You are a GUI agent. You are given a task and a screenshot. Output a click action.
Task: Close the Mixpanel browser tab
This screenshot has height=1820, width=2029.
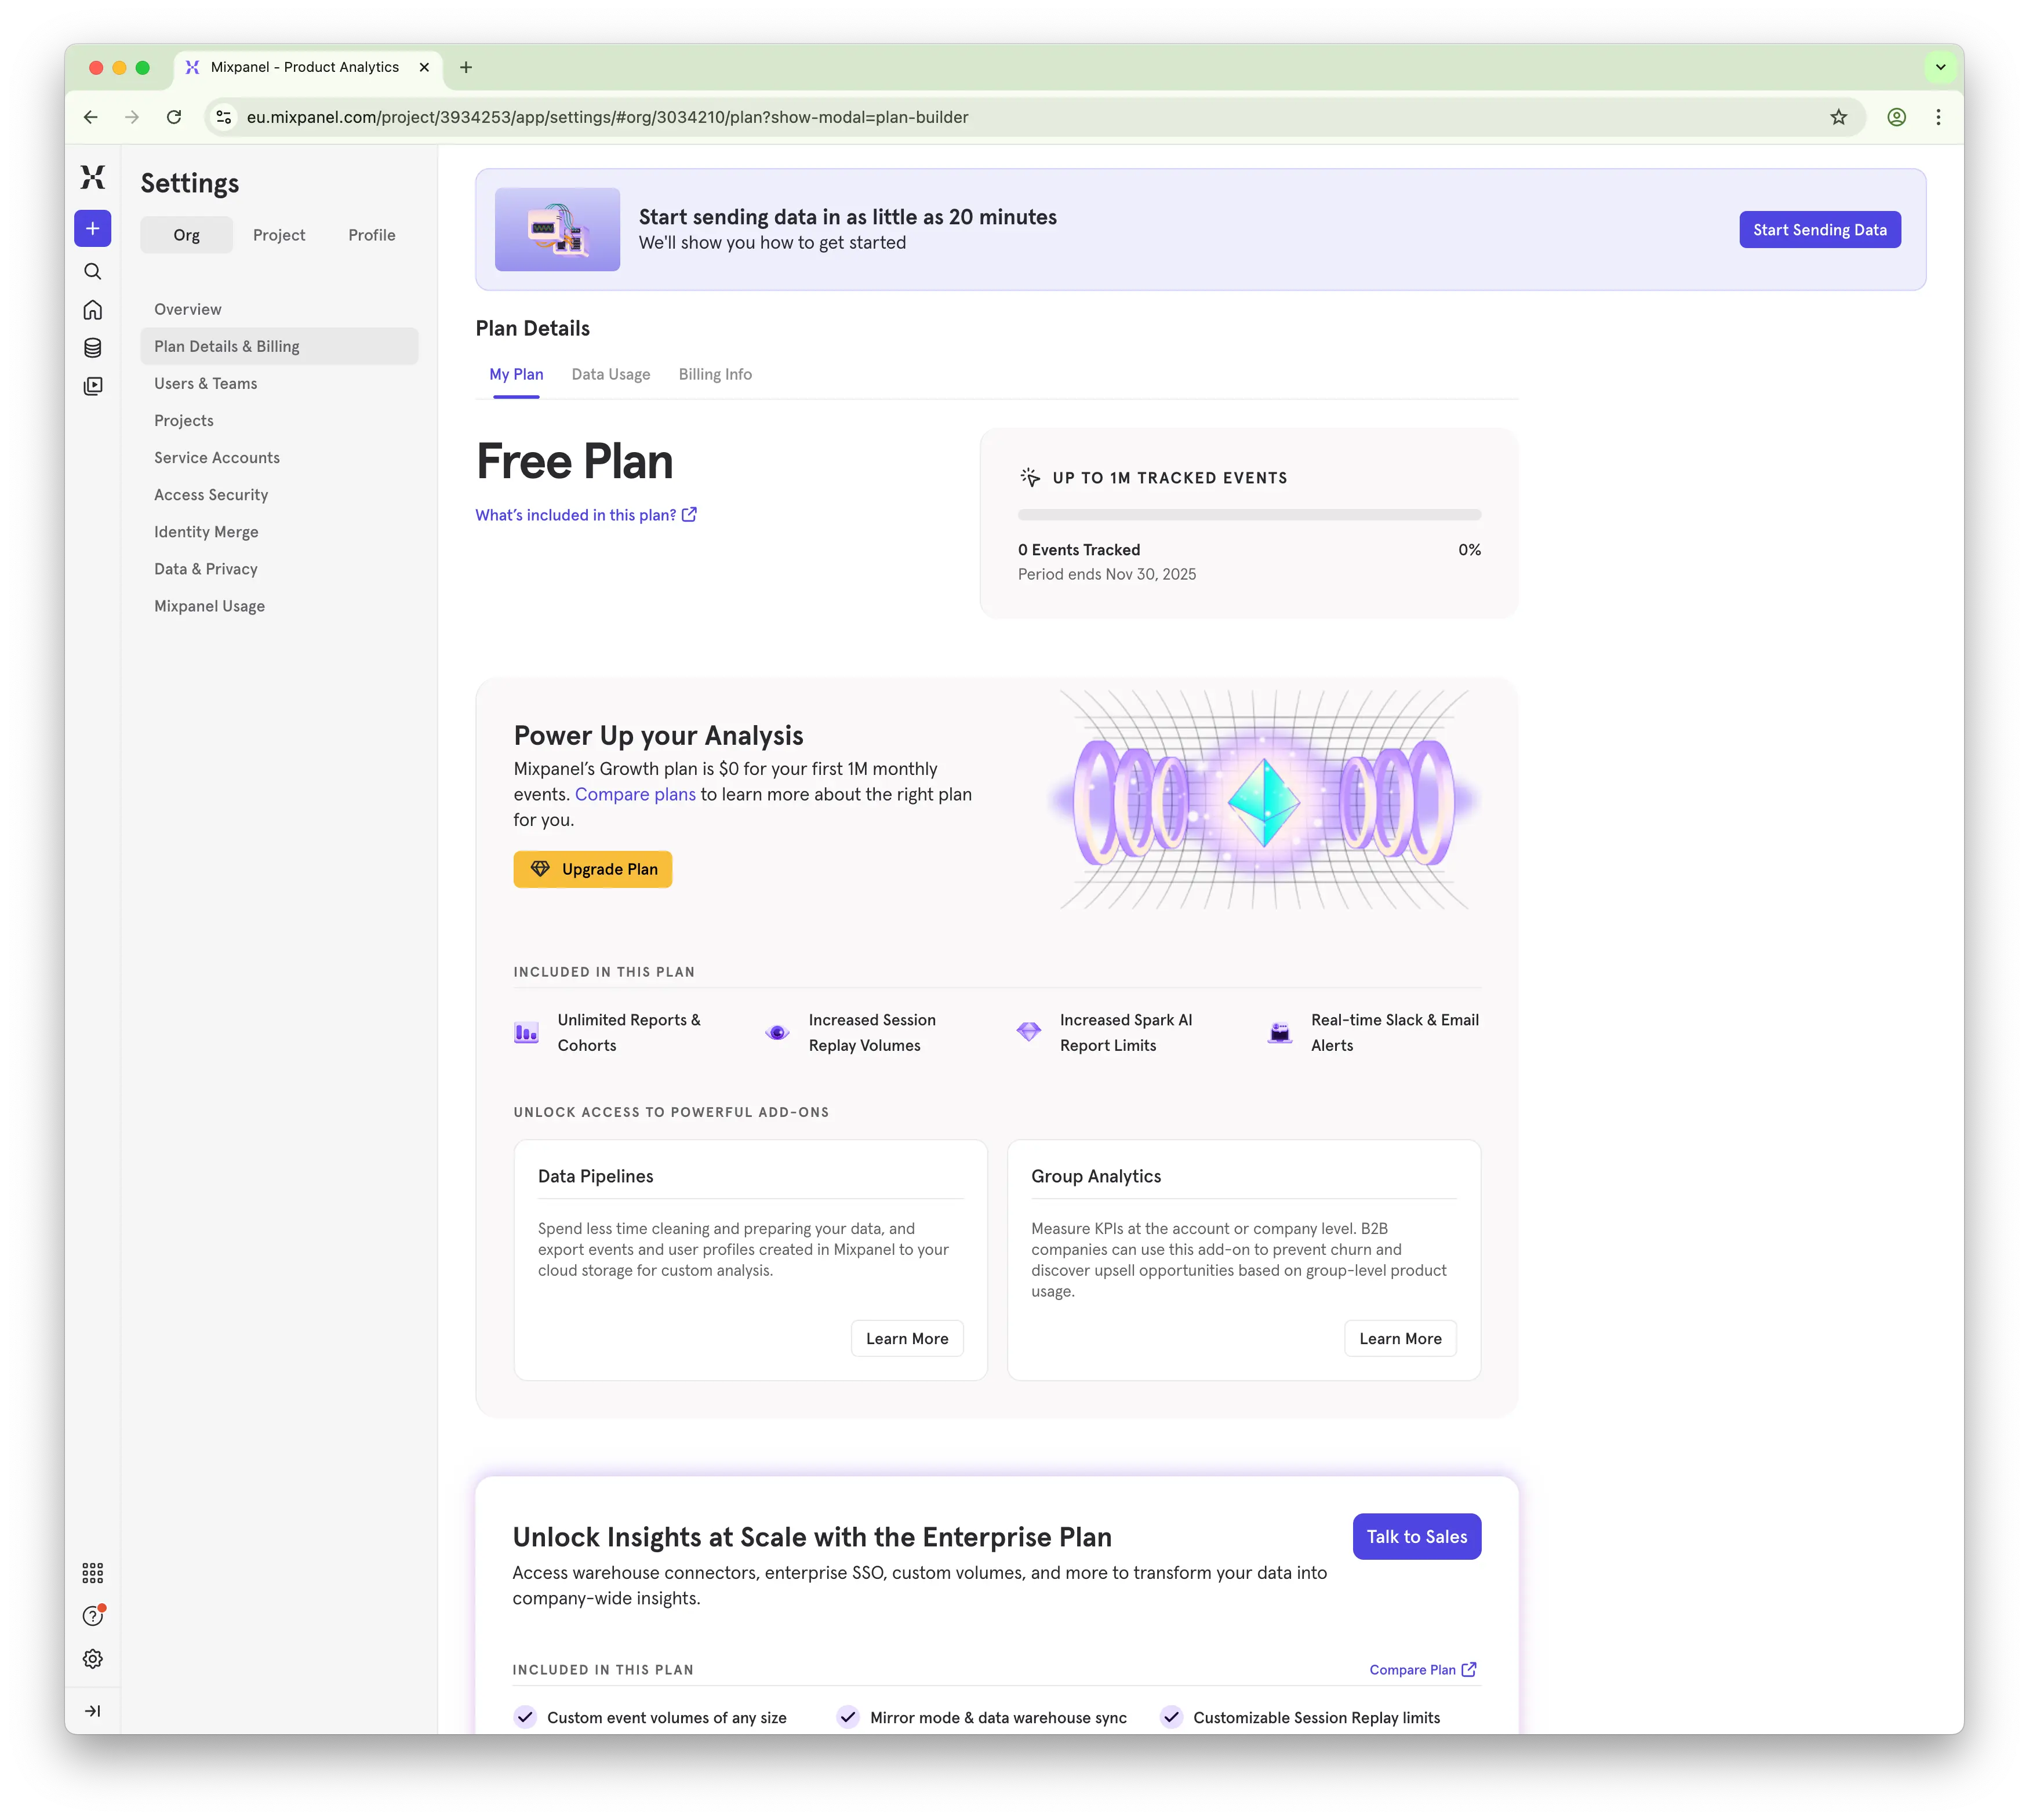pos(424,67)
